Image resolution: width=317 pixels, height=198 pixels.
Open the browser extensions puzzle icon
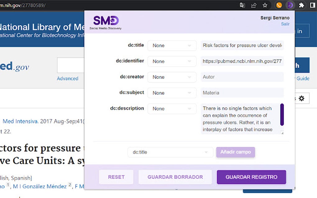pos(301,5)
